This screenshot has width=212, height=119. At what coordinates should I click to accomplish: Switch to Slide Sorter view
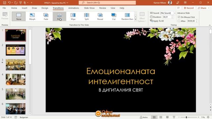pyautogui.click(x=161, y=117)
